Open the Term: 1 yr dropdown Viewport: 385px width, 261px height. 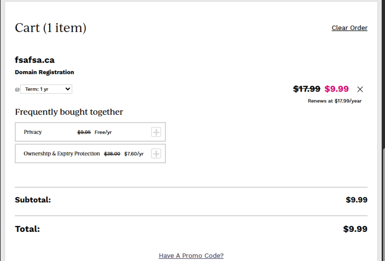tap(46, 89)
